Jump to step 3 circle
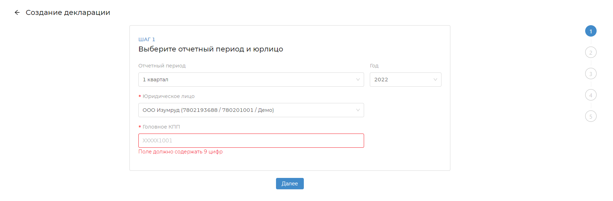Viewport: 613px width, 201px height. [x=591, y=74]
